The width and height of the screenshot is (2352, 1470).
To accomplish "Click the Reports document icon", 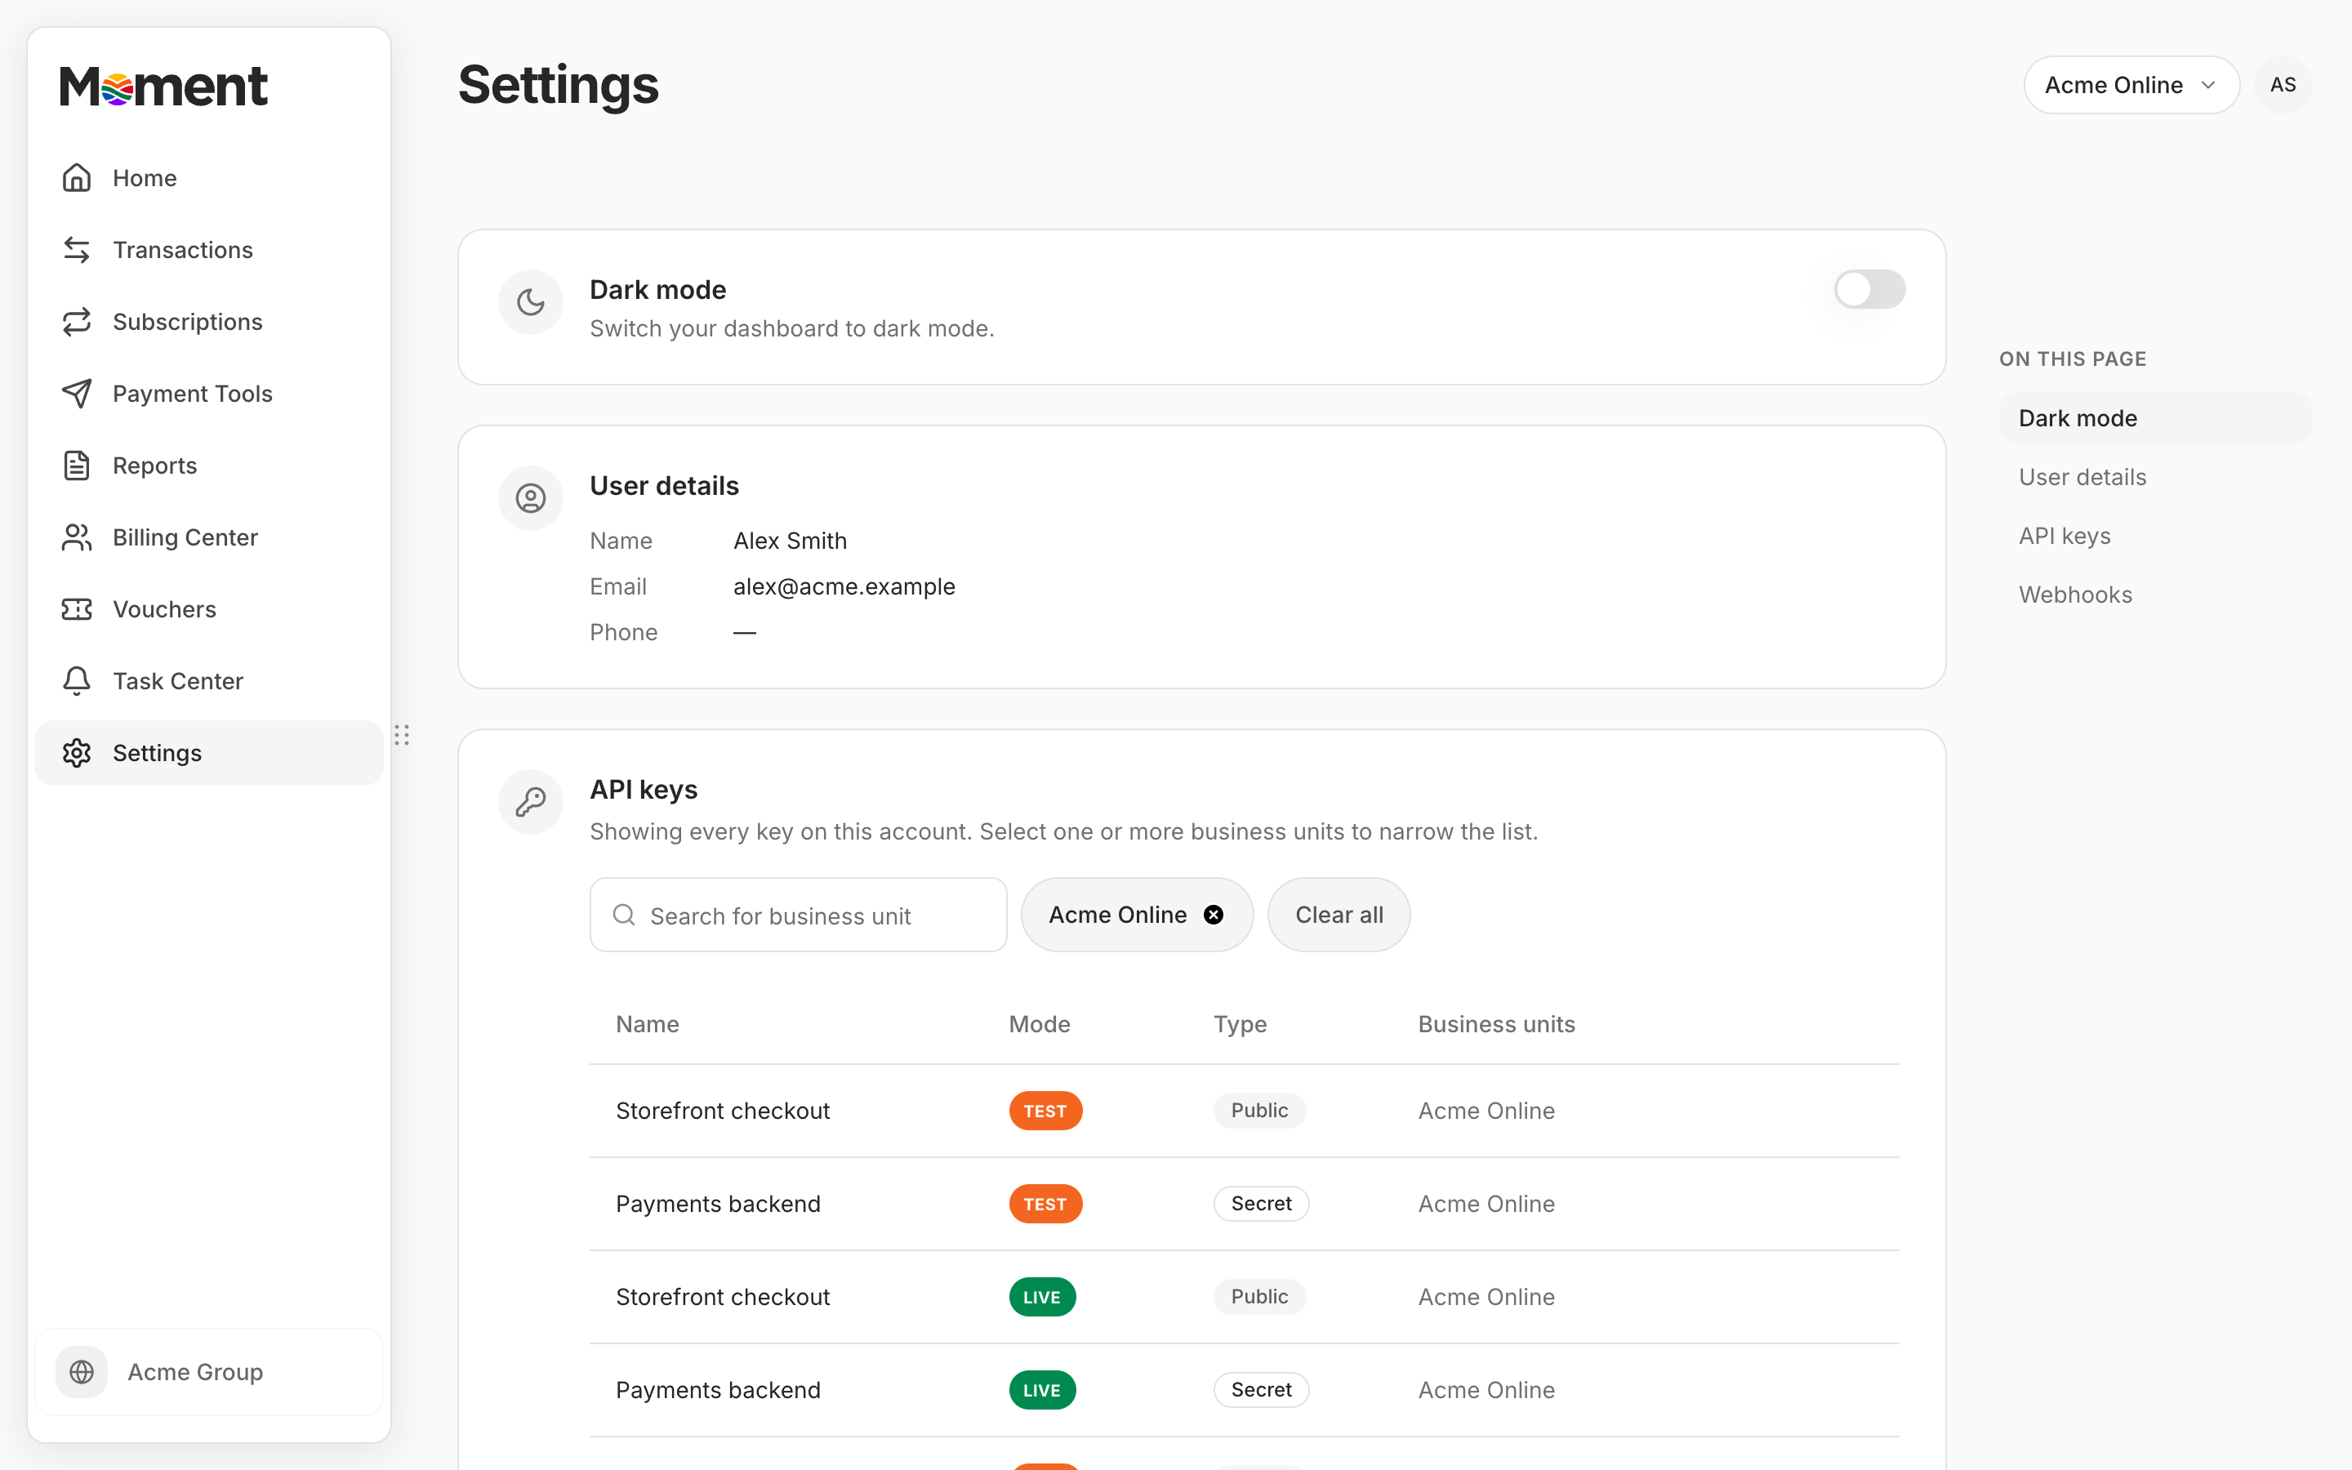I will [77, 465].
